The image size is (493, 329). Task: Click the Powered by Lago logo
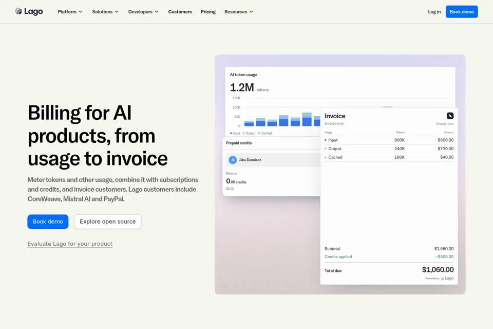click(447, 278)
